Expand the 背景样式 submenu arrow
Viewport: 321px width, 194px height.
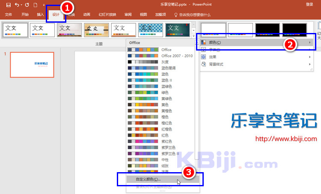click(310, 64)
